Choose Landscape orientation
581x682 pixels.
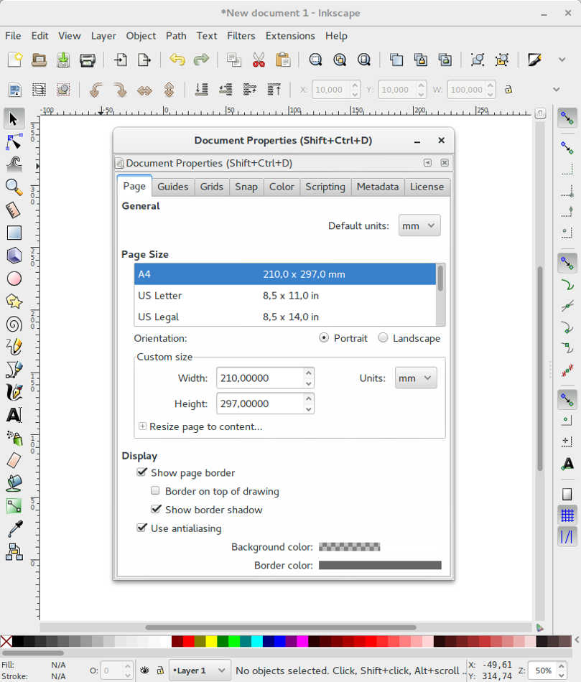[x=383, y=337]
